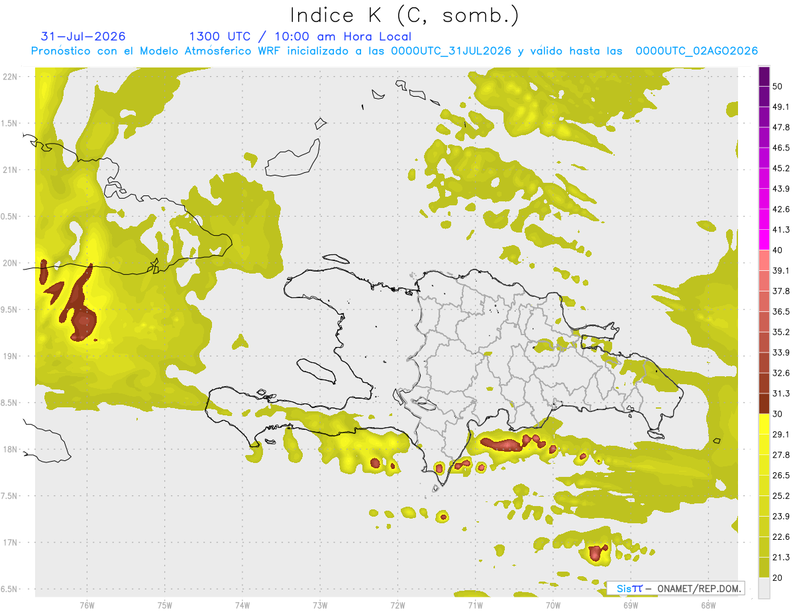
Task: Click the legend value 36.5
Action: coord(781,311)
